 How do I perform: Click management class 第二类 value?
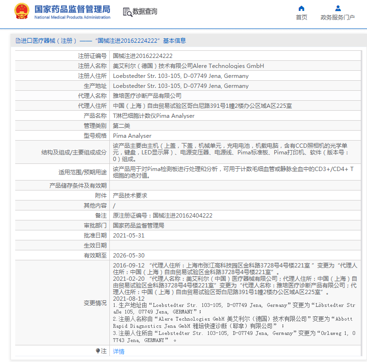coord(122,126)
